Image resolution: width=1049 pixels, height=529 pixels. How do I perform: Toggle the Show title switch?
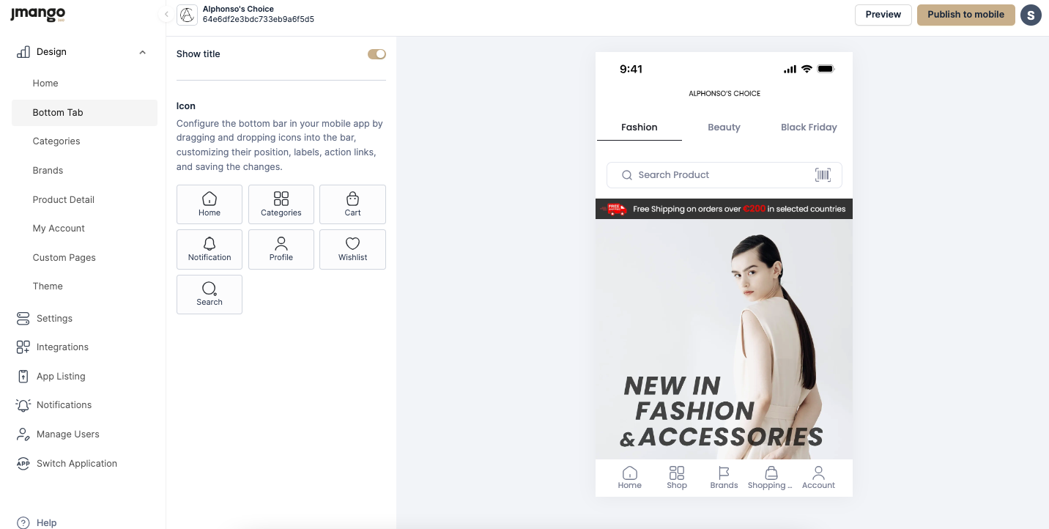click(x=377, y=54)
